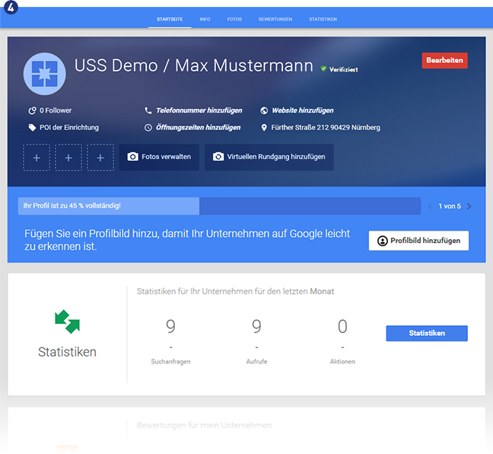Viewport: 493px width, 454px height.
Task: Click Website hinzufügen link
Action: coord(303,110)
